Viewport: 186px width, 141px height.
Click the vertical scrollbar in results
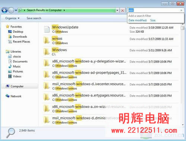point(183,74)
